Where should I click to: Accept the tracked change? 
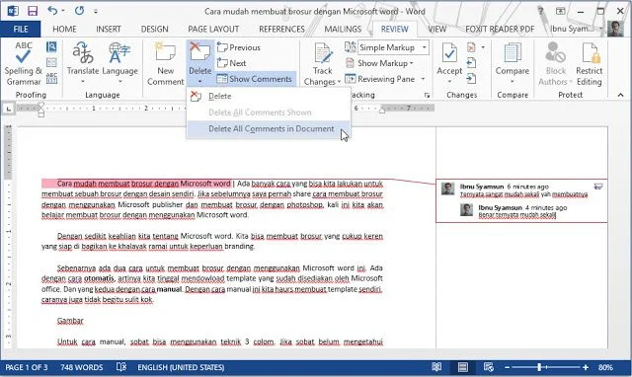(449, 58)
